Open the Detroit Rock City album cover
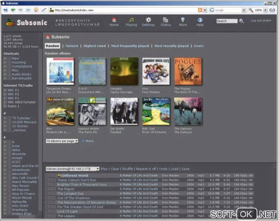 [x=156, y=71]
